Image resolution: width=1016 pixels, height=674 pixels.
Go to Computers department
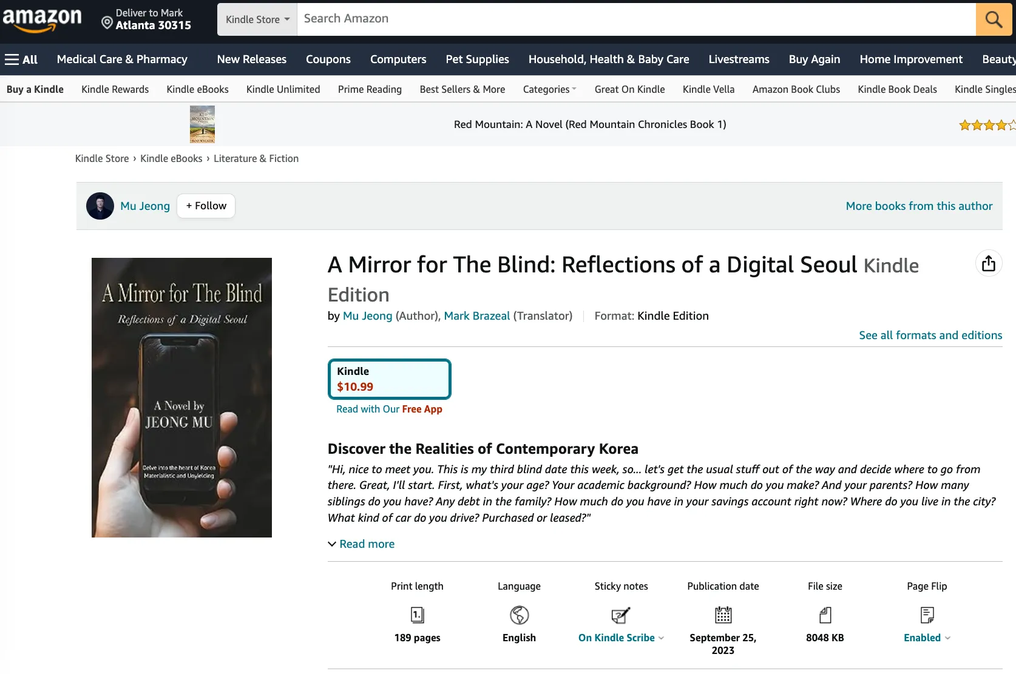(398, 59)
